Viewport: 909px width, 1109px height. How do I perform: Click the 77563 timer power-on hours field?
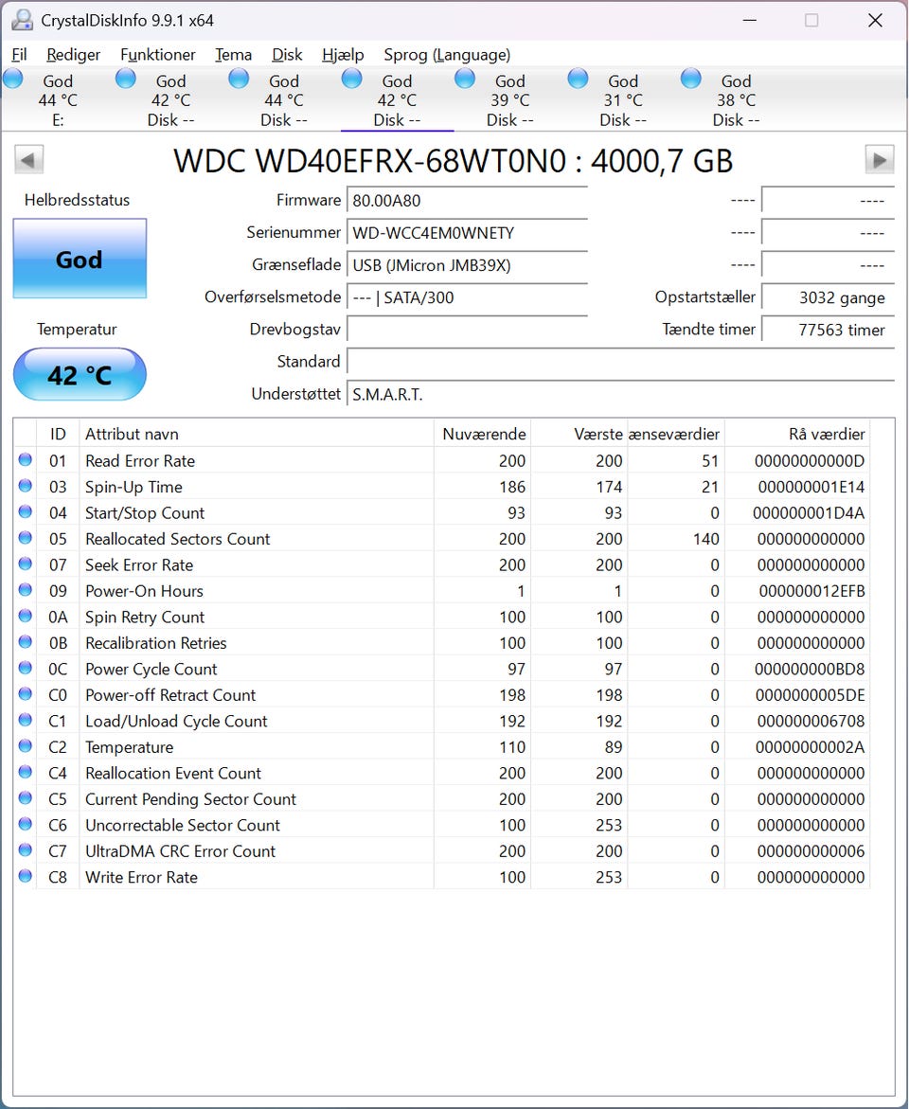point(828,331)
